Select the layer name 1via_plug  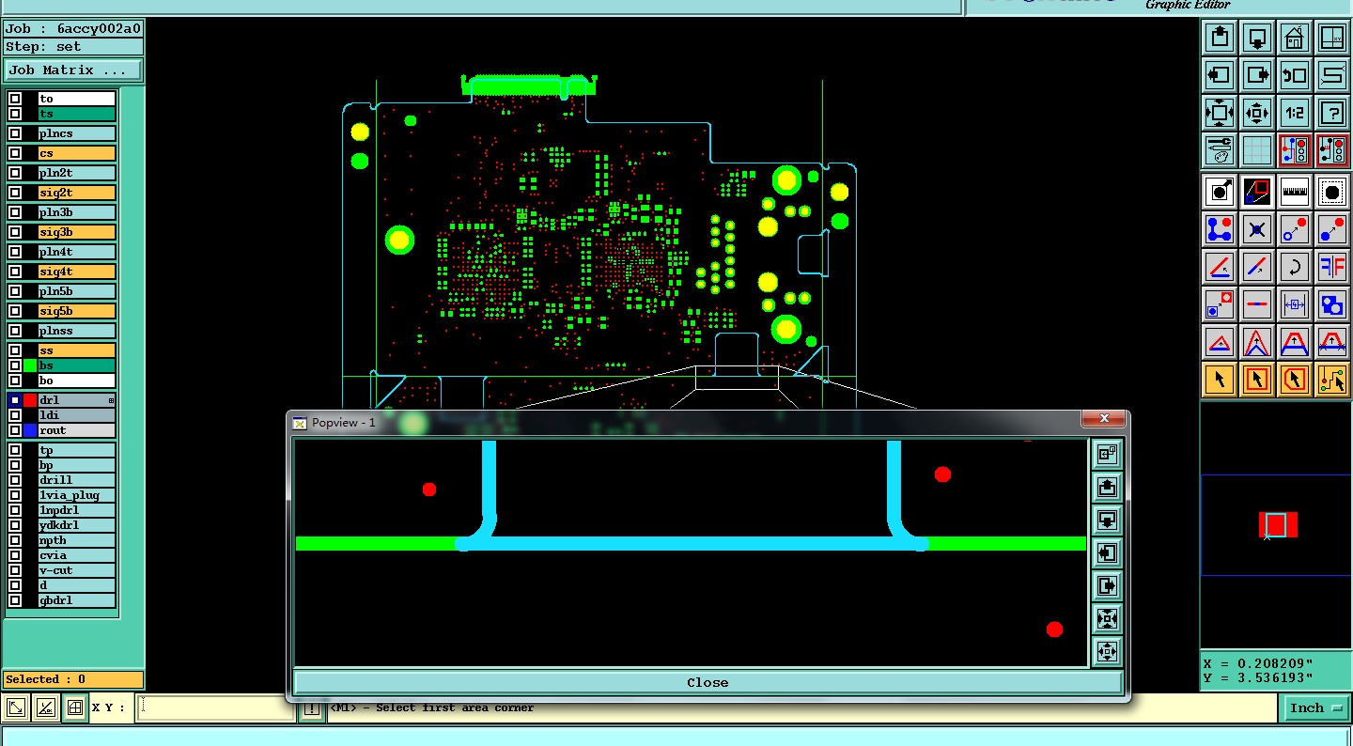click(76, 495)
